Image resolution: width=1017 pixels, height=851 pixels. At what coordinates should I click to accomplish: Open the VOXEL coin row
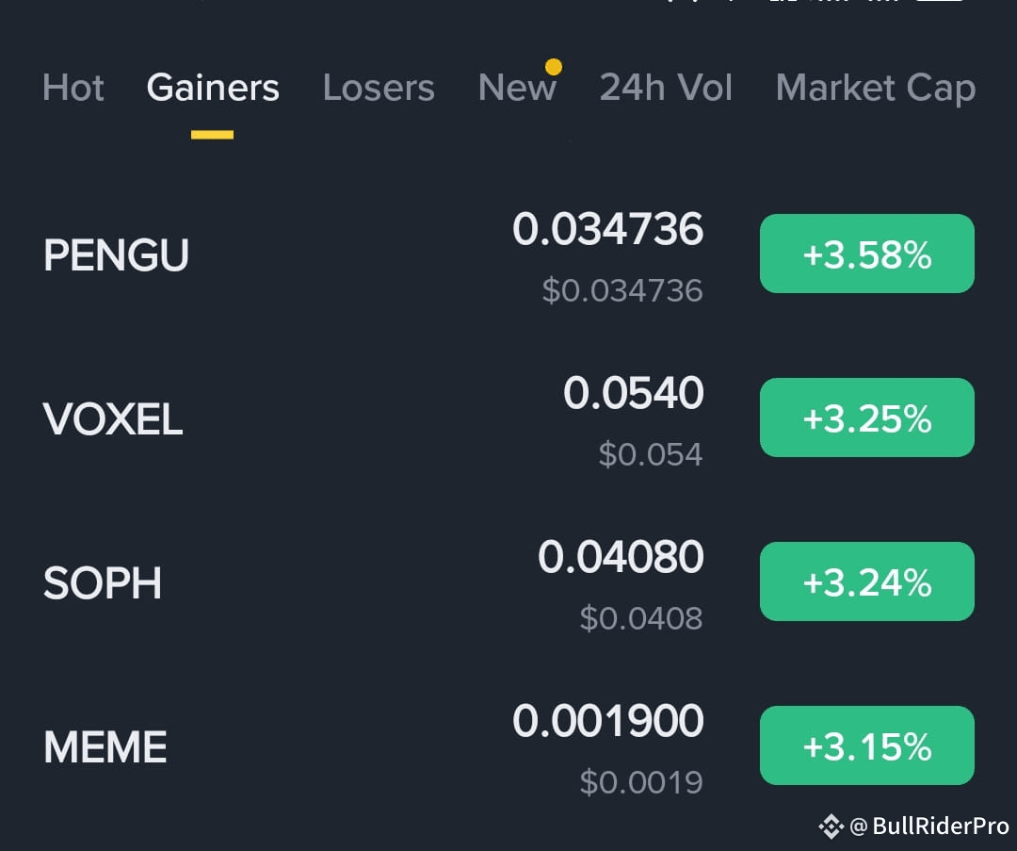508,418
